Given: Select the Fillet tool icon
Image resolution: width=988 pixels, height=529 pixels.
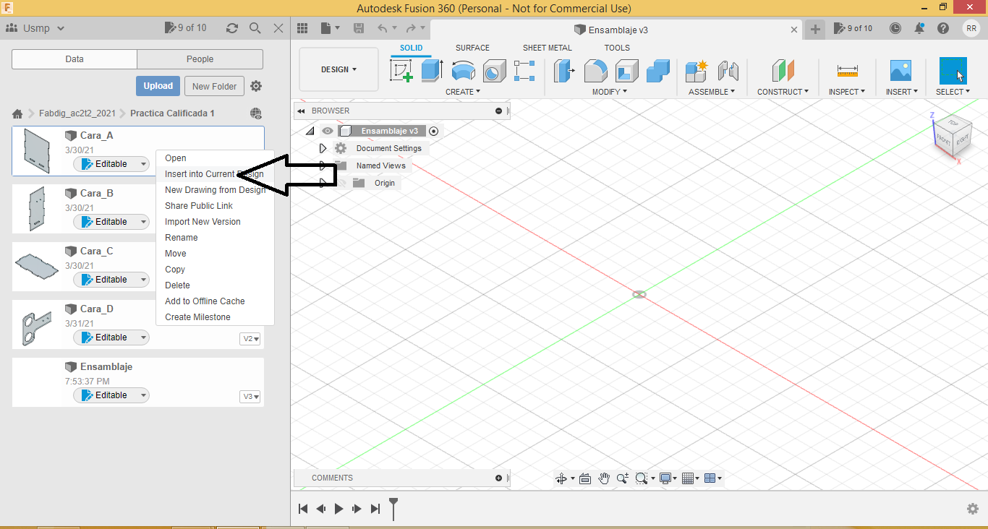Looking at the screenshot, I should 595,71.
